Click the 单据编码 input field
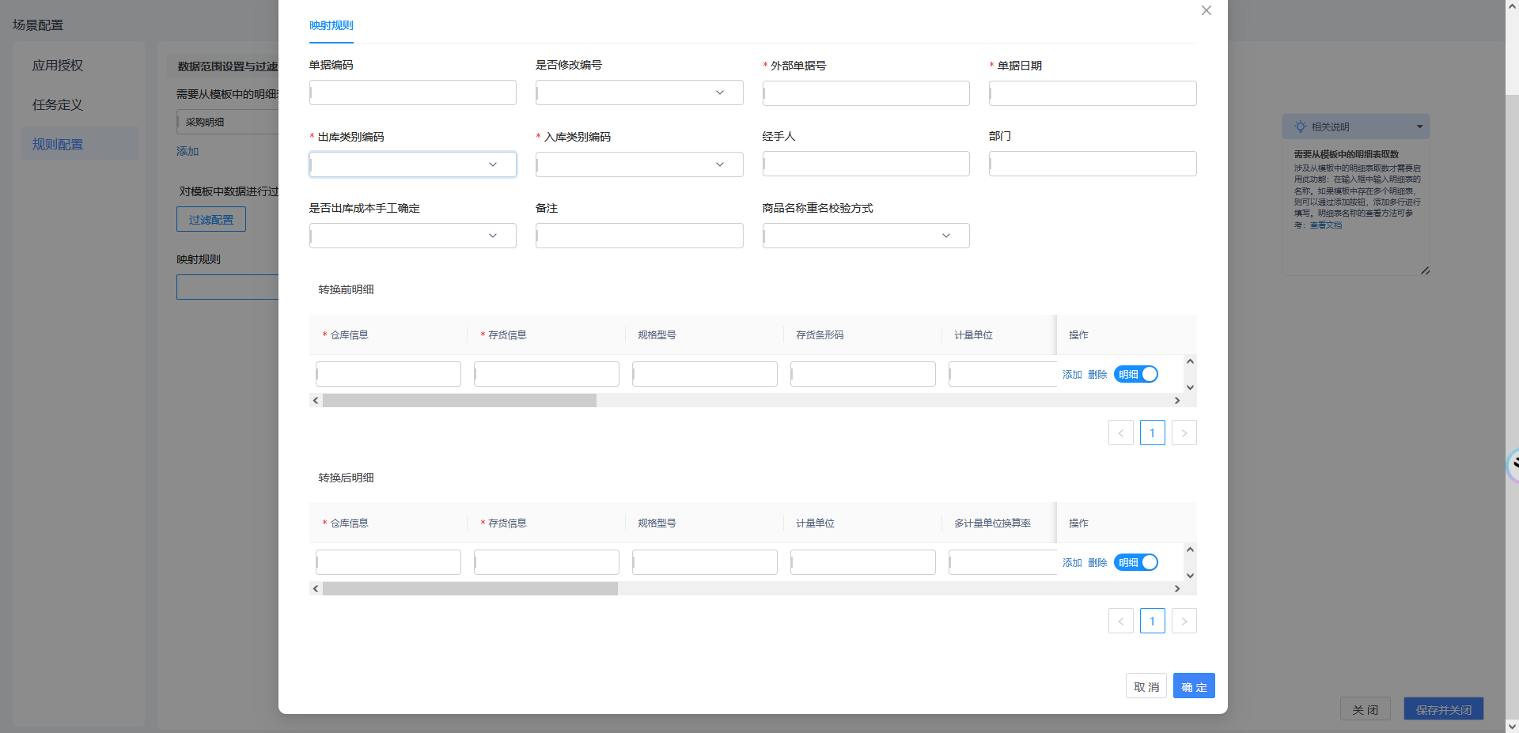Viewport: 1519px width, 733px height. pos(413,93)
